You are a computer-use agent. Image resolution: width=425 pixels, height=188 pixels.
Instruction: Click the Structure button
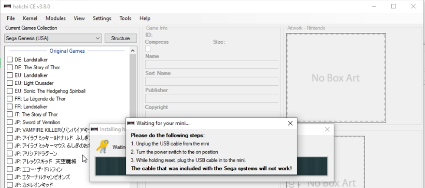pyautogui.click(x=121, y=38)
